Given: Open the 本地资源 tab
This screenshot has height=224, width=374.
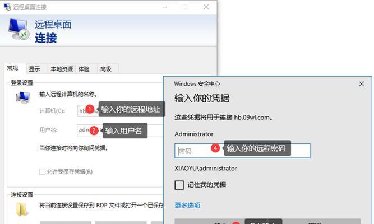Looking at the screenshot, I should point(62,69).
